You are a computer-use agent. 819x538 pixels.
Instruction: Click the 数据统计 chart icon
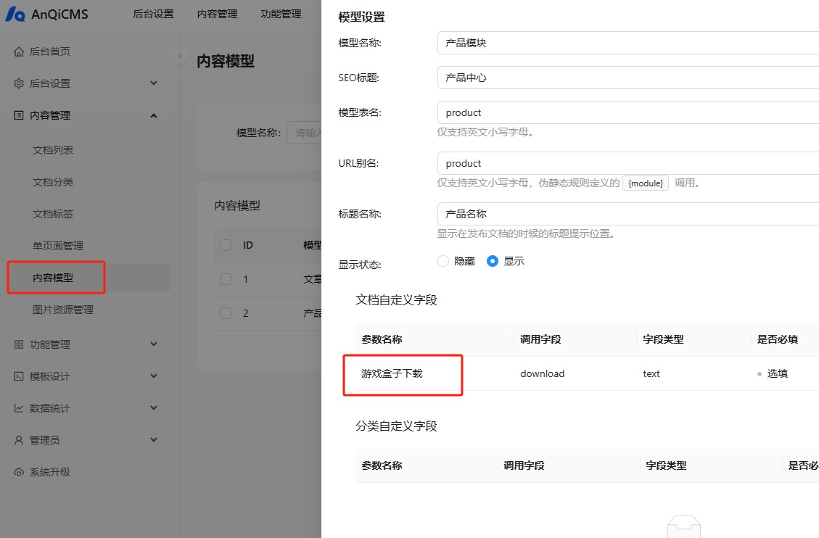click(x=19, y=408)
